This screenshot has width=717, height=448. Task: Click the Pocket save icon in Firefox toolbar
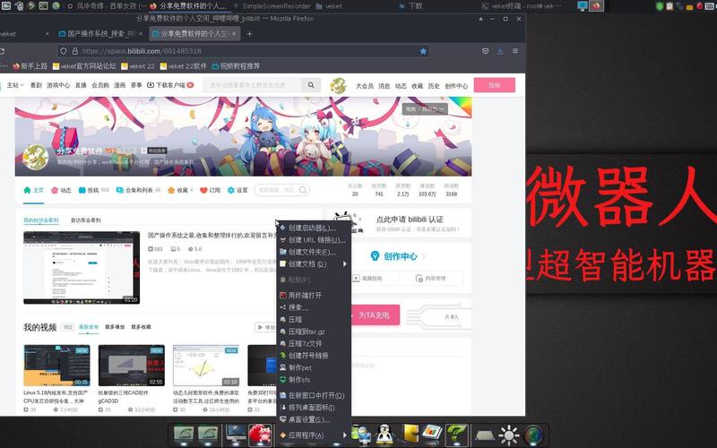pos(485,51)
